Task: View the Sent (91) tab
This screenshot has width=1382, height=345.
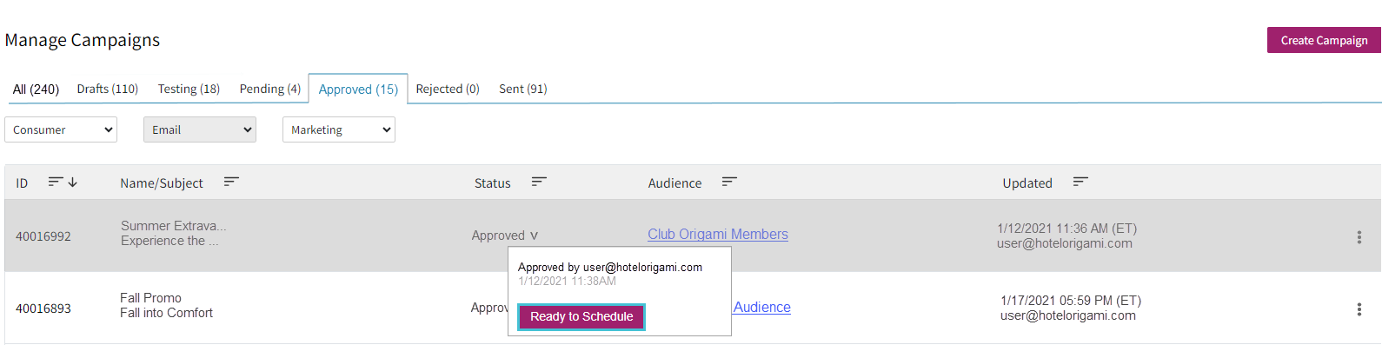Action: coord(523,89)
